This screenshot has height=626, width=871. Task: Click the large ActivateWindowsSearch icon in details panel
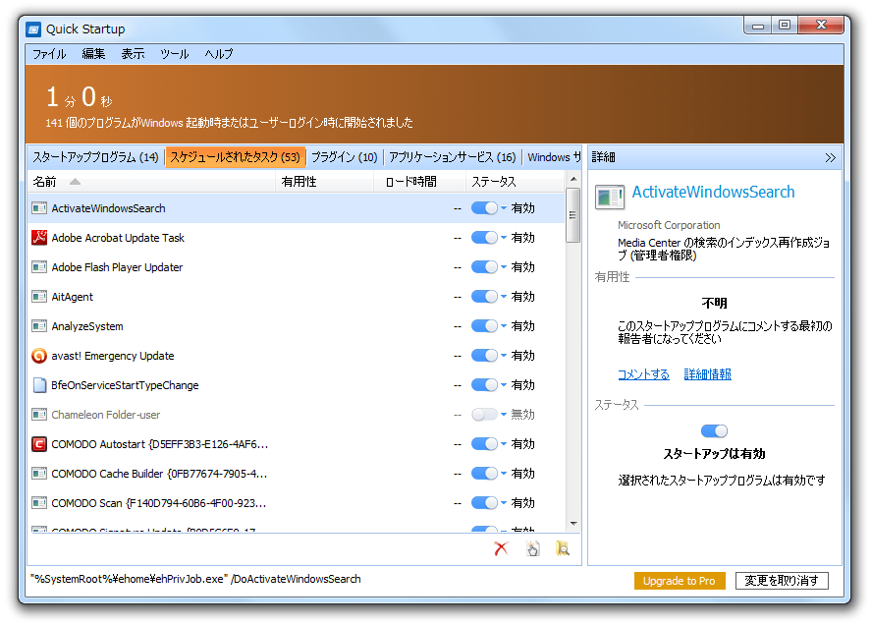tap(610, 197)
